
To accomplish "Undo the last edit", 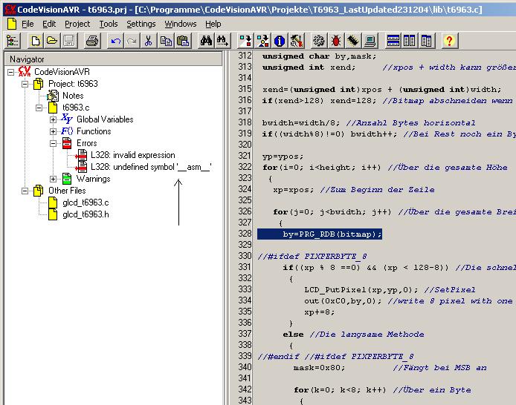I will (115, 41).
